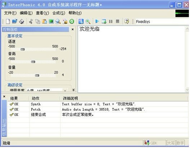Viewport: 190px width, 148px height.
Task: Click 'Audio data length = 38518' detail text
Action: [85, 109]
